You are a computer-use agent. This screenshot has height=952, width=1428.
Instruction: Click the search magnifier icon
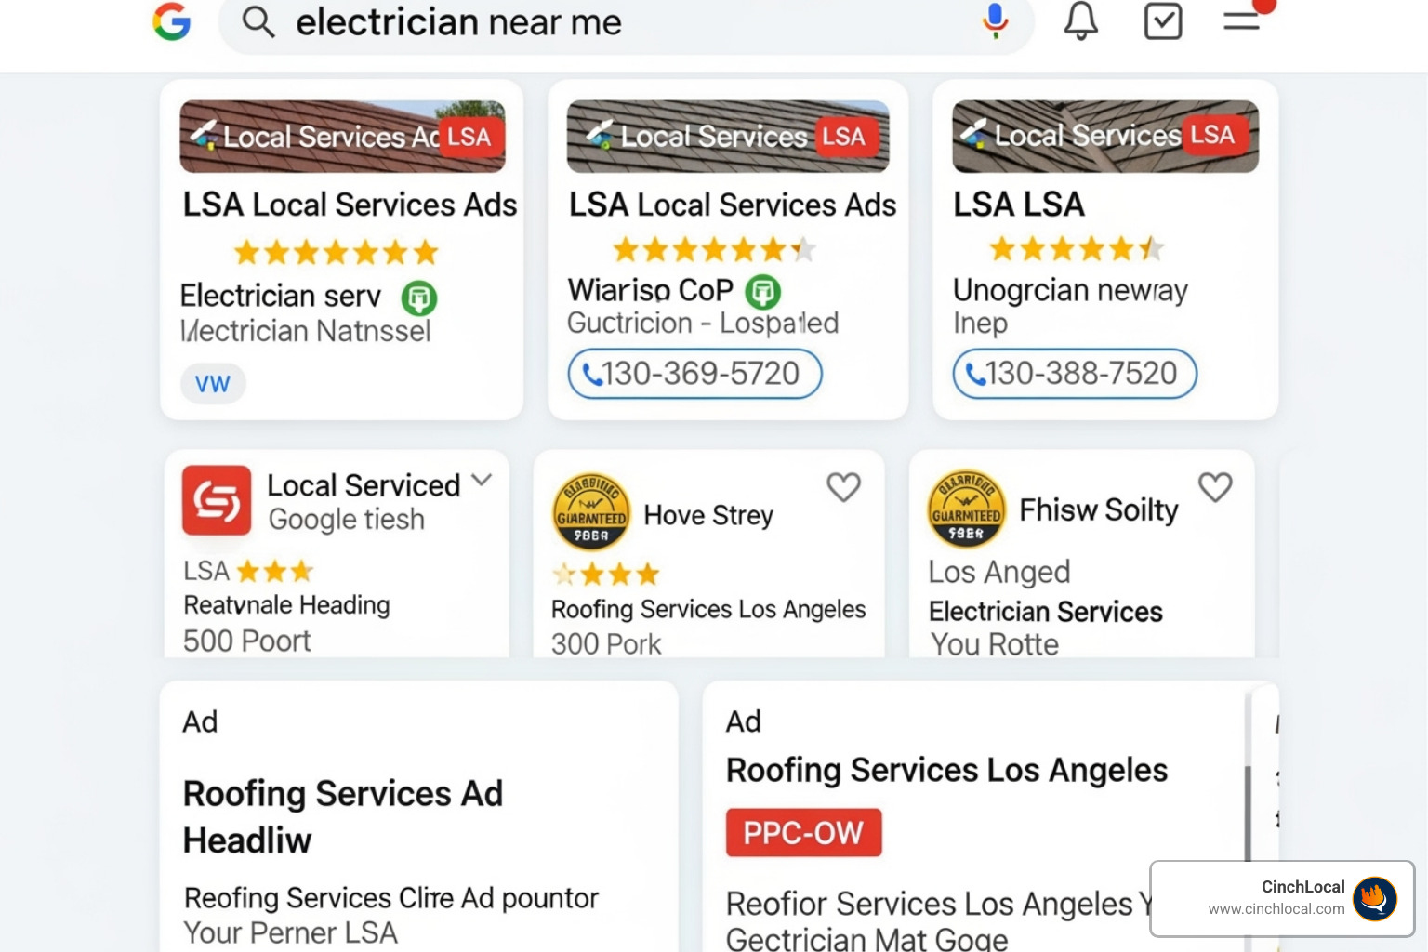click(x=259, y=22)
